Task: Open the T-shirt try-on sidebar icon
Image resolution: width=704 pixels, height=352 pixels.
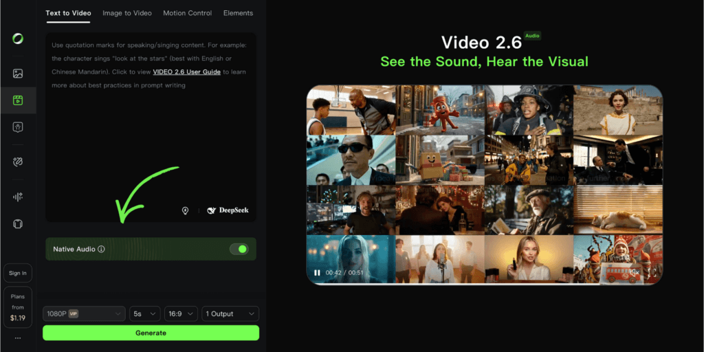Action: click(x=18, y=223)
